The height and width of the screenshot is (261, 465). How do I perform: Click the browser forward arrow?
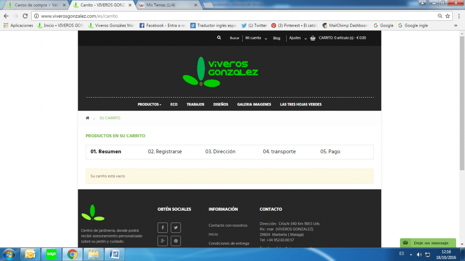[16, 16]
